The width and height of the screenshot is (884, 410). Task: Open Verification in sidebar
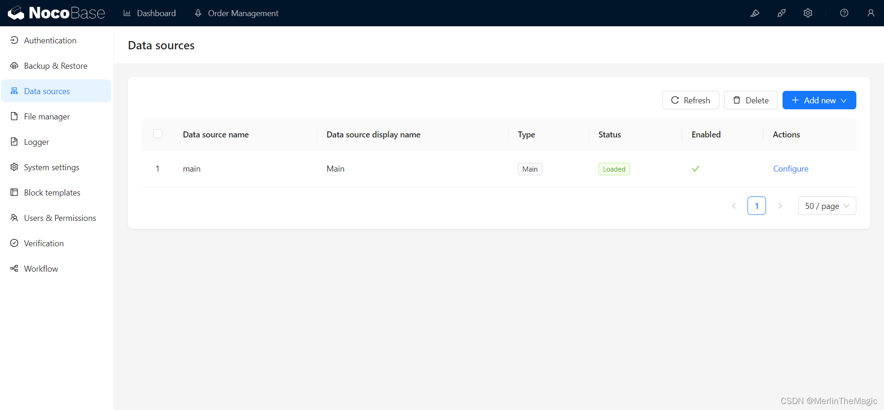[x=56, y=243]
